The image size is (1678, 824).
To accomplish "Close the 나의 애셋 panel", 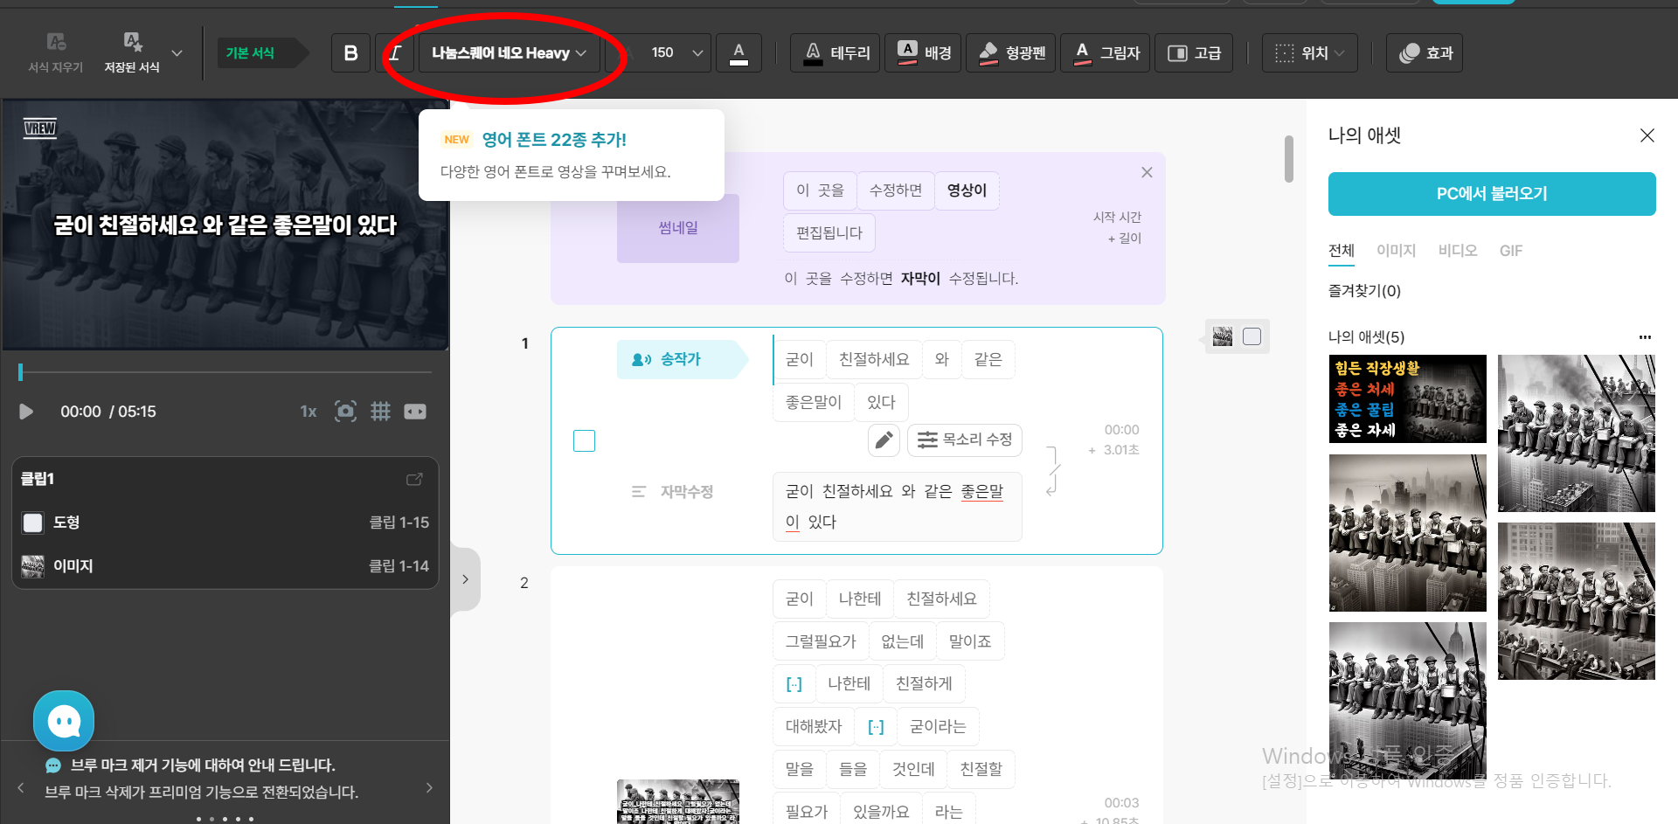I will point(1647,135).
